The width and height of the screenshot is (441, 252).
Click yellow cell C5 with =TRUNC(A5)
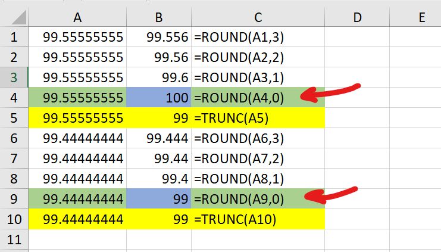(258, 118)
